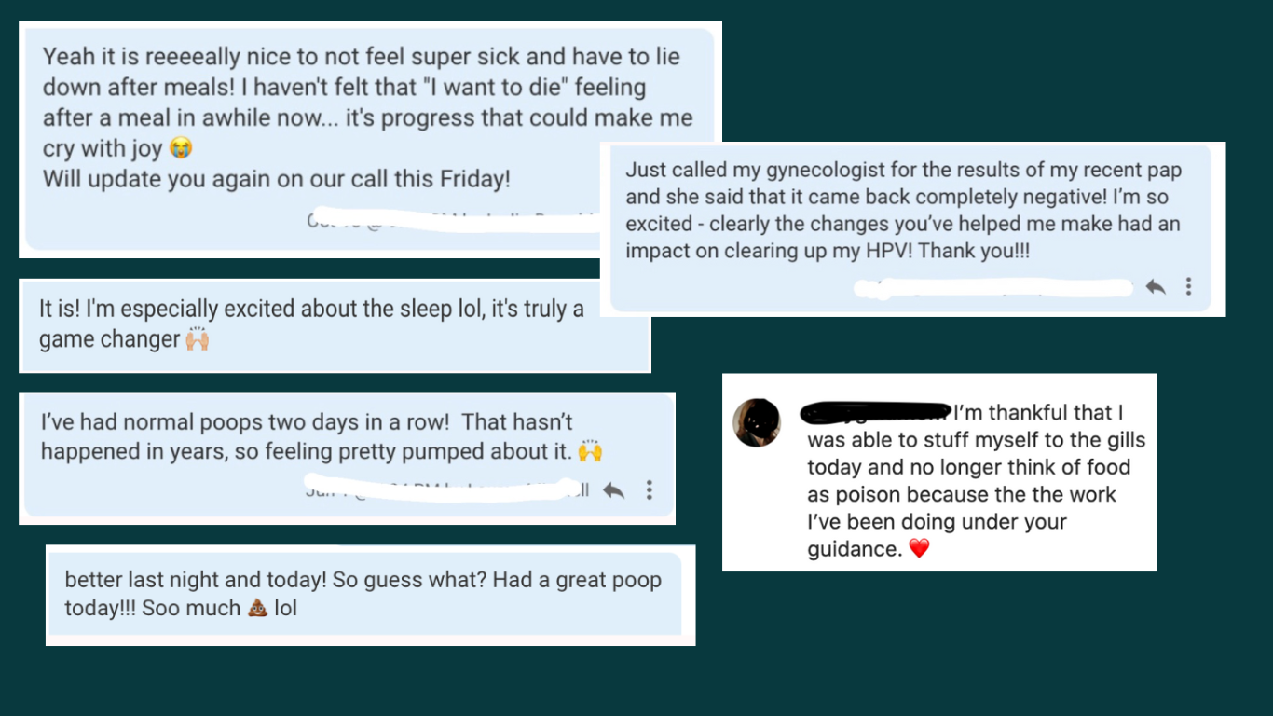The image size is (1273, 716).
Task: Click the poop emoji after 'Soo much'
Action: coord(258,610)
